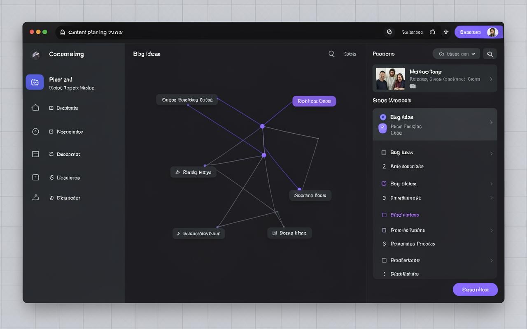Select the purple radio button on the highlighted list row
The height and width of the screenshot is (329, 527).
click(x=383, y=117)
